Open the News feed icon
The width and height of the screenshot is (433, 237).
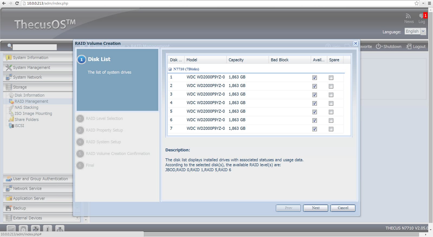(x=408, y=16)
